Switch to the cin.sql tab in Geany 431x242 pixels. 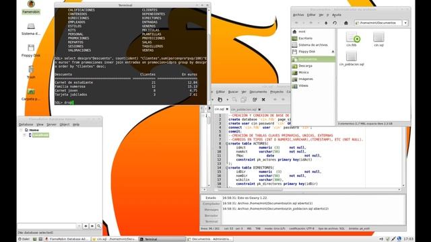220,109
